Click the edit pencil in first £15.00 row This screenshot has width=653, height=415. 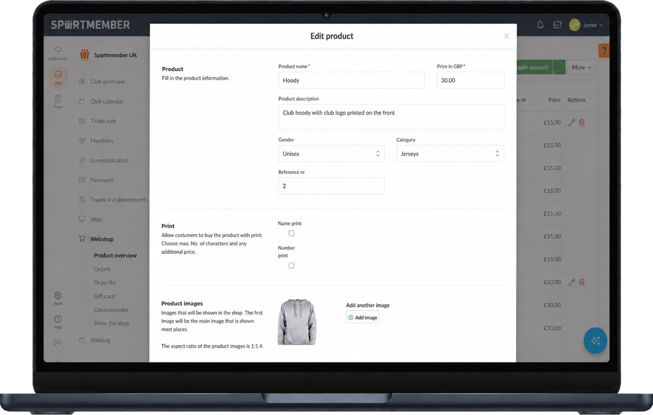[571, 123]
